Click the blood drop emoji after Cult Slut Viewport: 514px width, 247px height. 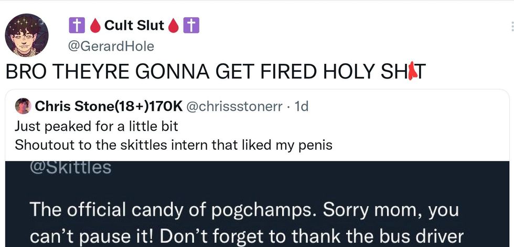[x=174, y=25]
